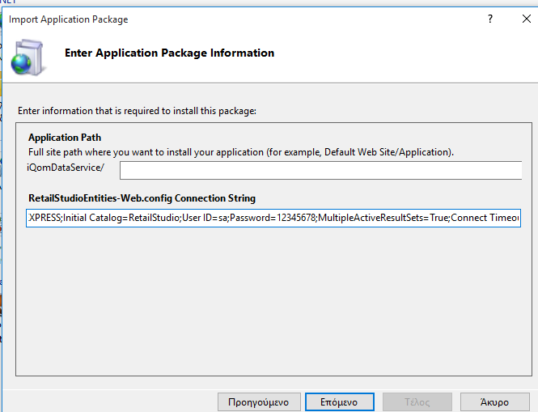Viewport: 538px width, 412px height.
Task: Click the 'Enter information that is required' text
Action: pos(137,110)
